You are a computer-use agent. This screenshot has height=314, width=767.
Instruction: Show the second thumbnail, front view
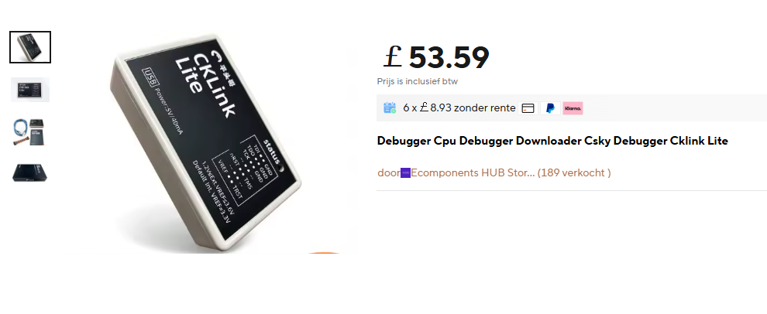tap(30, 90)
